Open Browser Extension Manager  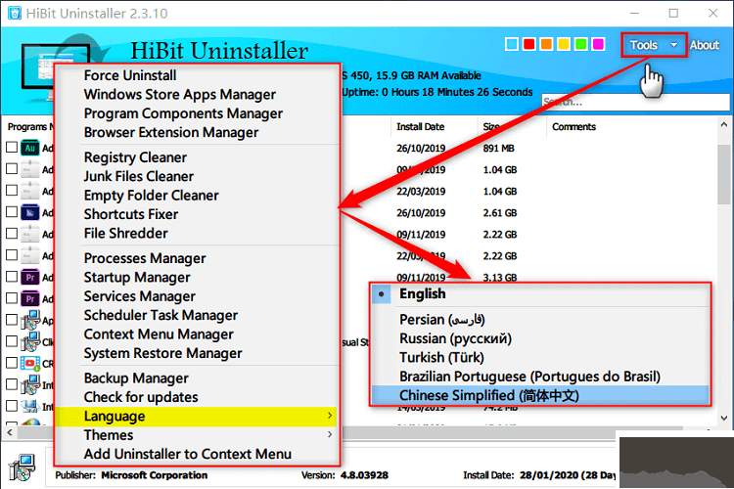coord(171,132)
